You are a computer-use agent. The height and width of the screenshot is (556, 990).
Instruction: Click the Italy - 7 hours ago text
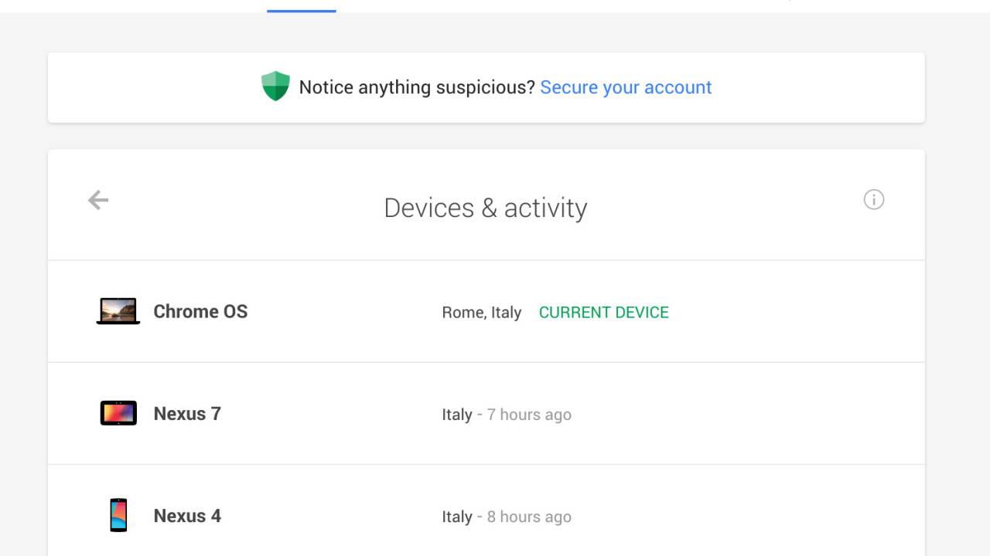[x=507, y=415]
